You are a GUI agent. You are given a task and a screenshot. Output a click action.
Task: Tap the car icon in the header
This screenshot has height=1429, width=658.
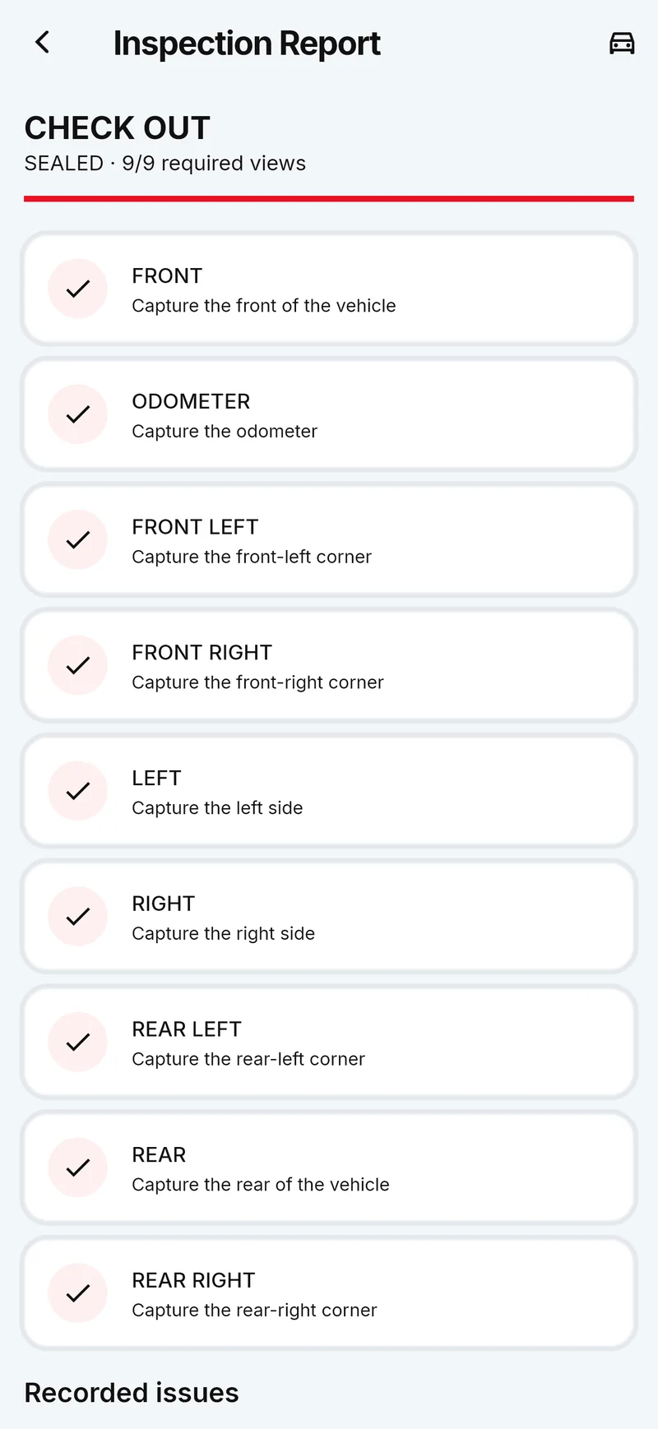pyautogui.click(x=622, y=43)
